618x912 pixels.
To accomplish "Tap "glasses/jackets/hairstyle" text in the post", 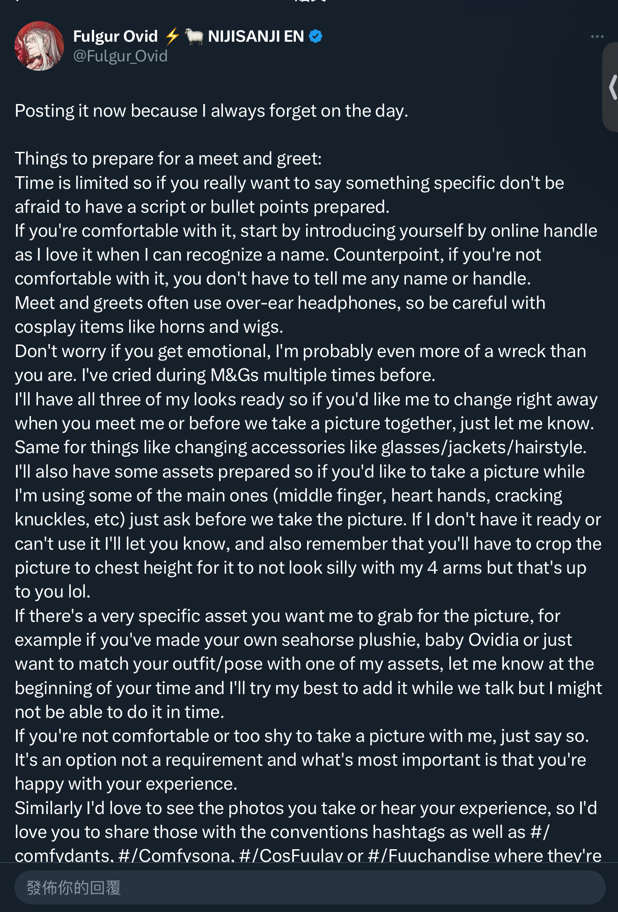I will [484, 448].
